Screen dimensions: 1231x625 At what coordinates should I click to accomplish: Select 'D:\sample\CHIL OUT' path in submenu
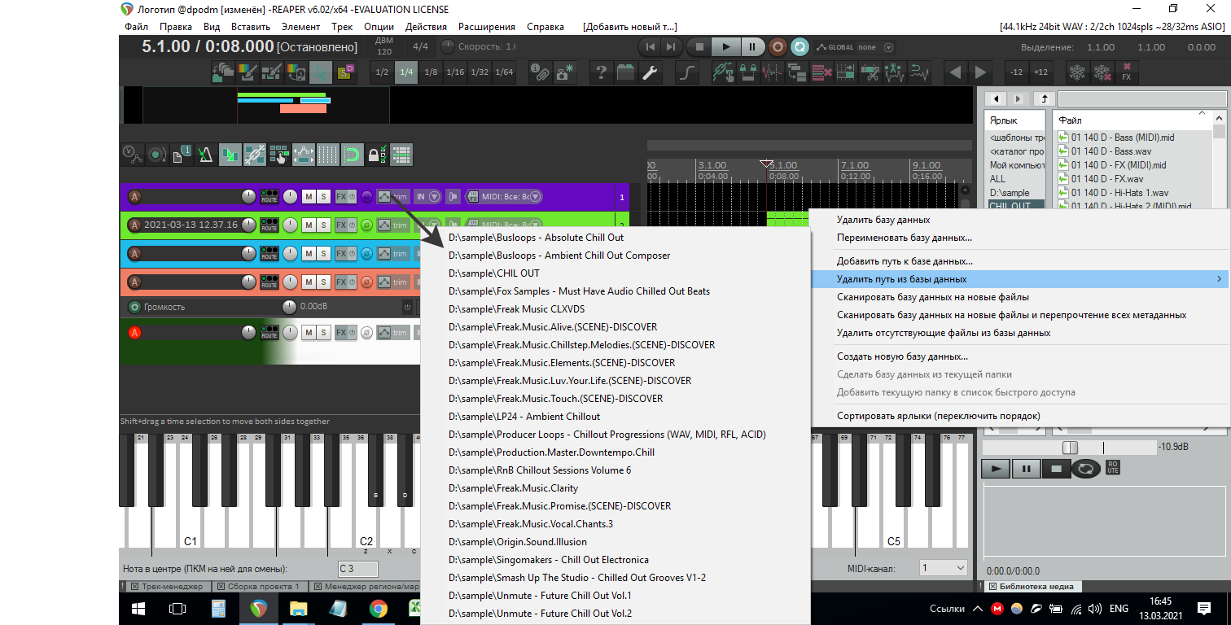pyautogui.click(x=493, y=273)
